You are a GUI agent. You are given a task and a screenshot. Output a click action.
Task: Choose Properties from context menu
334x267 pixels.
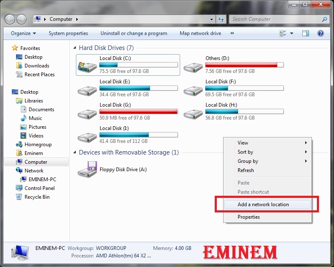coord(268,217)
